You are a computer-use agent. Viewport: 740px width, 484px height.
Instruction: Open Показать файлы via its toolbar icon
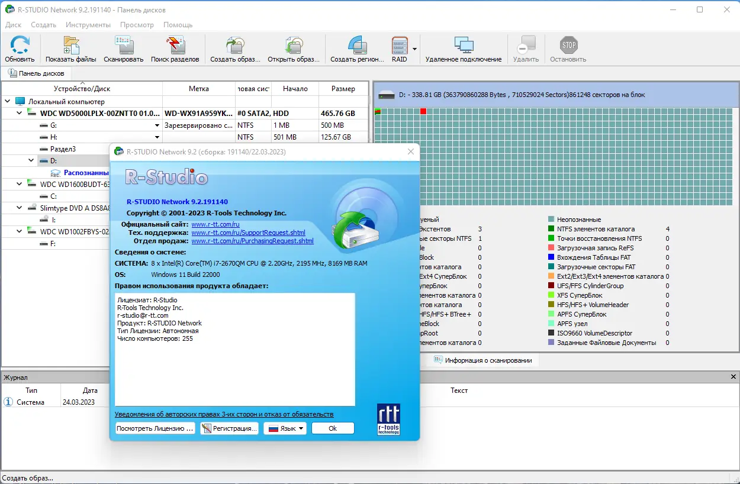tap(71, 47)
